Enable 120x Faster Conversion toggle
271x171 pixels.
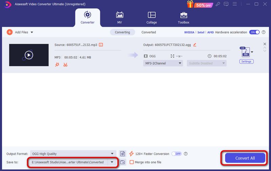pos(176,154)
